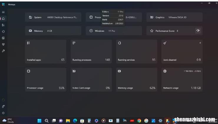Open Wintoys settings gear in sidebar
This screenshot has height=124, width=218.
pyautogui.click(x=3, y=113)
